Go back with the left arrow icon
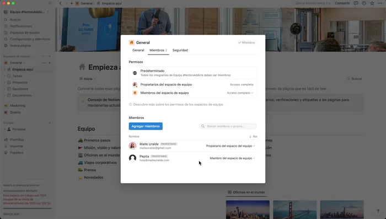The height and width of the screenshot is (219, 386). coord(61,3)
